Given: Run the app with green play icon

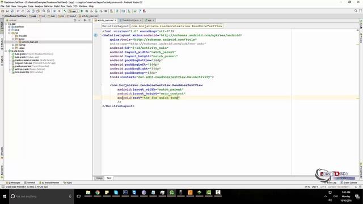Looking at the screenshot, I should [82, 11].
